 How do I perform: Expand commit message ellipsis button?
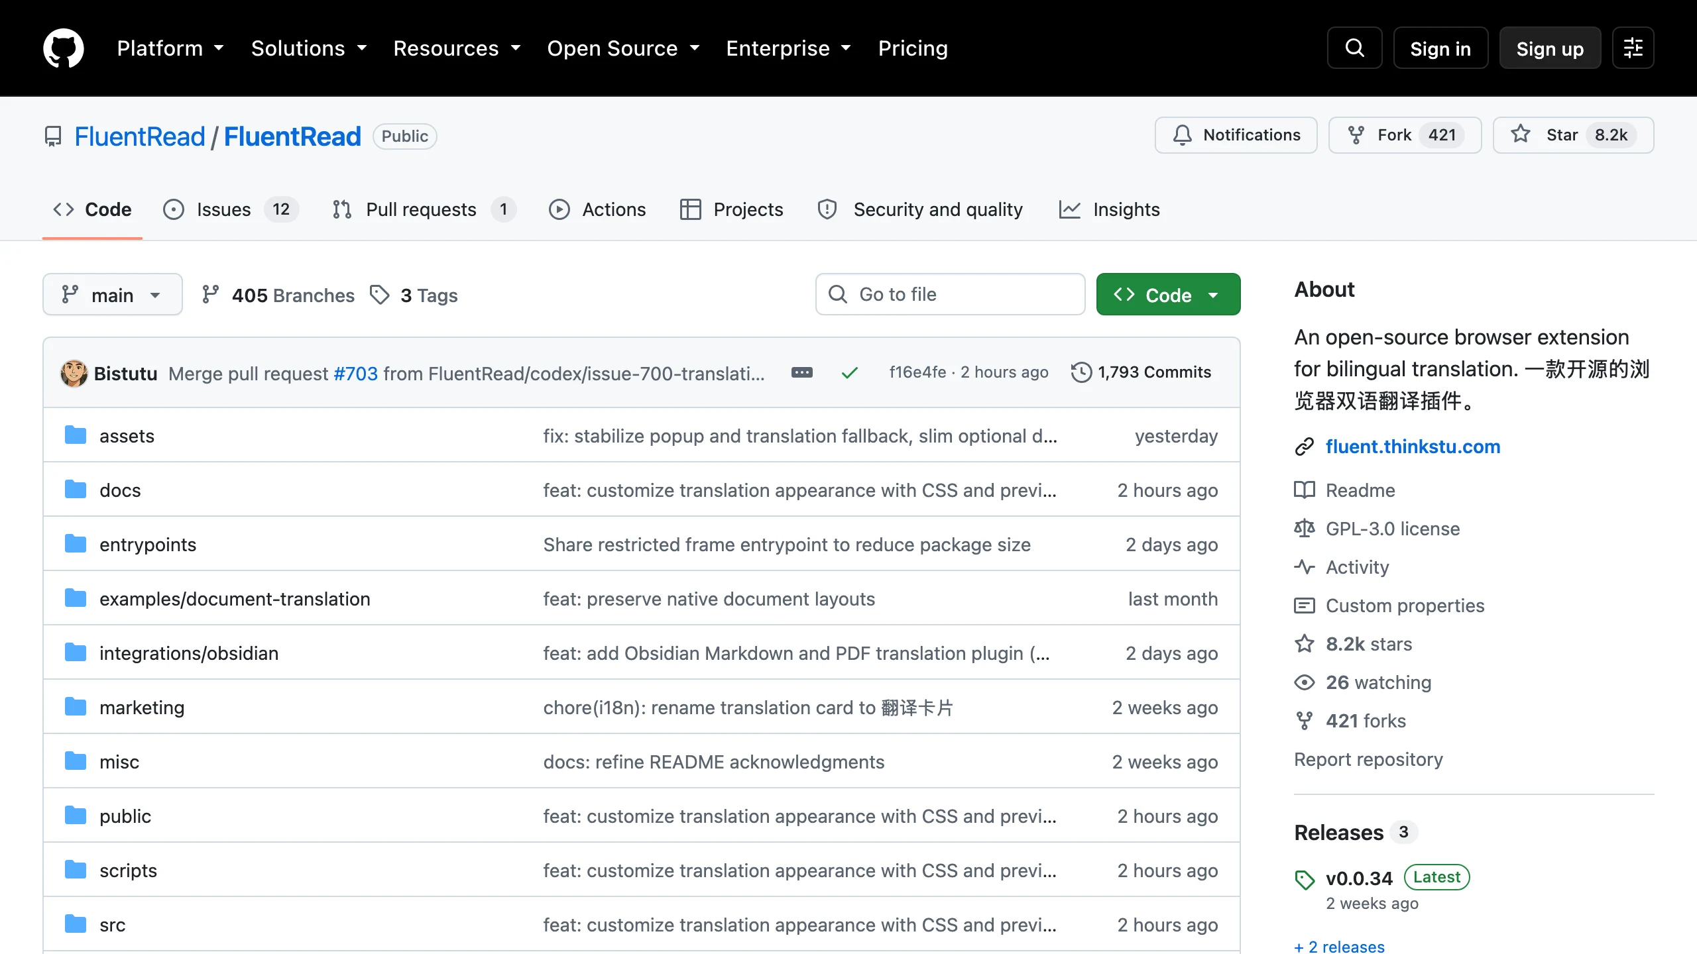[802, 372]
